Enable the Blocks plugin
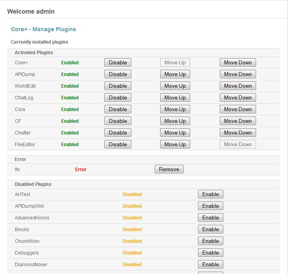Screen dimensions: 288x274 pyautogui.click(x=210, y=229)
